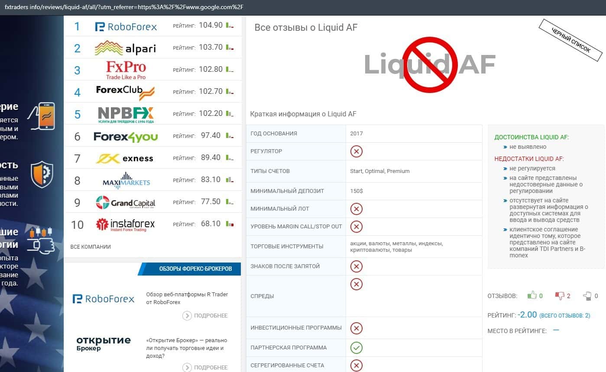Click the red thumbs-down reviews icon

pyautogui.click(x=560, y=295)
